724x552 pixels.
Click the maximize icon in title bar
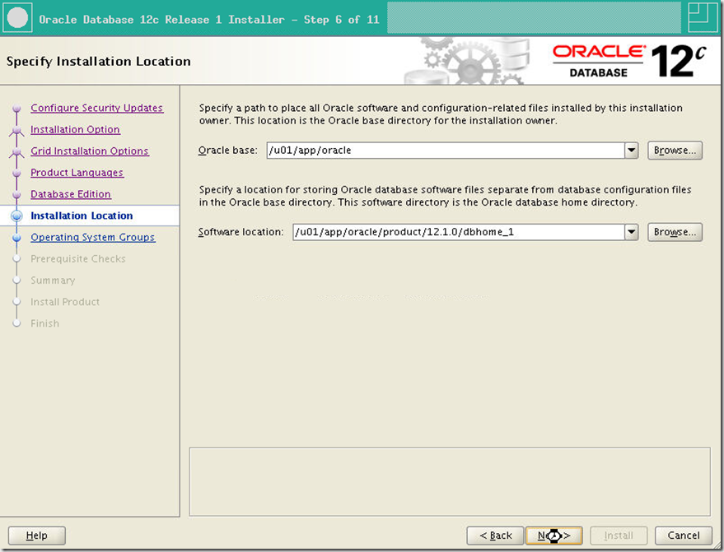click(x=703, y=18)
